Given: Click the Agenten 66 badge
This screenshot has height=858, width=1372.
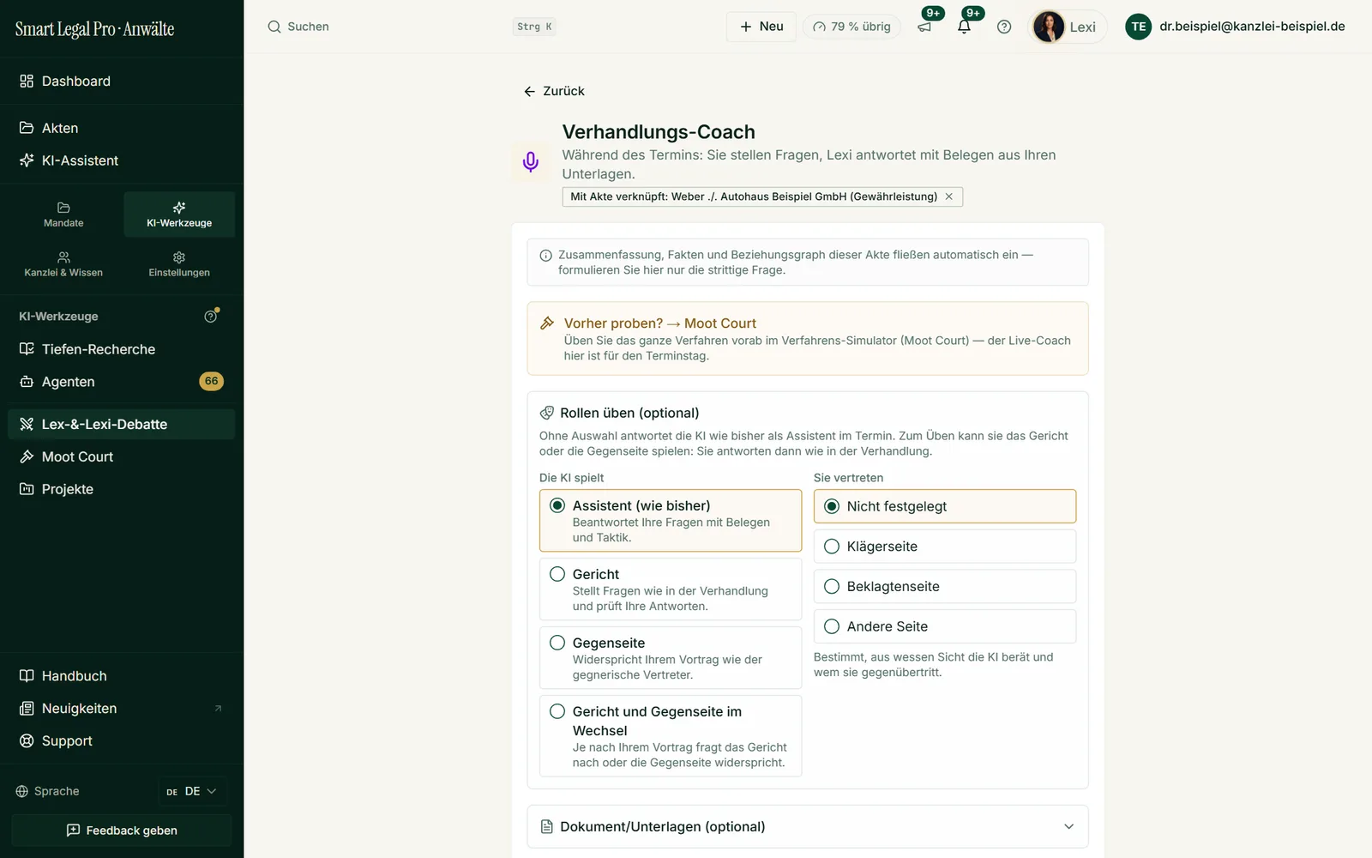Looking at the screenshot, I should 212,381.
